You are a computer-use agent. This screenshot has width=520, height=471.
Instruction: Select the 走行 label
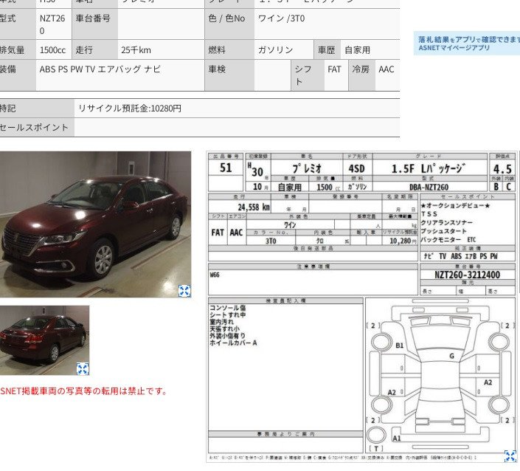pyautogui.click(x=84, y=50)
